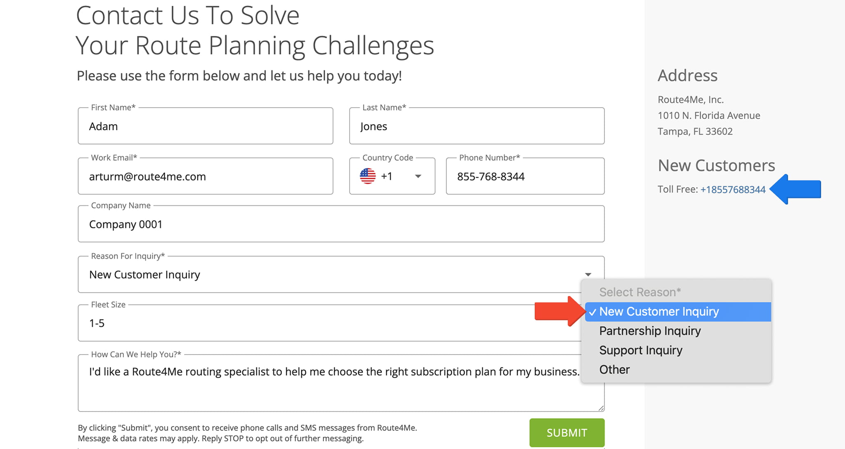The height and width of the screenshot is (449, 845).
Task: Click the checkmark beside New Customer Inquiry
Action: coord(592,312)
